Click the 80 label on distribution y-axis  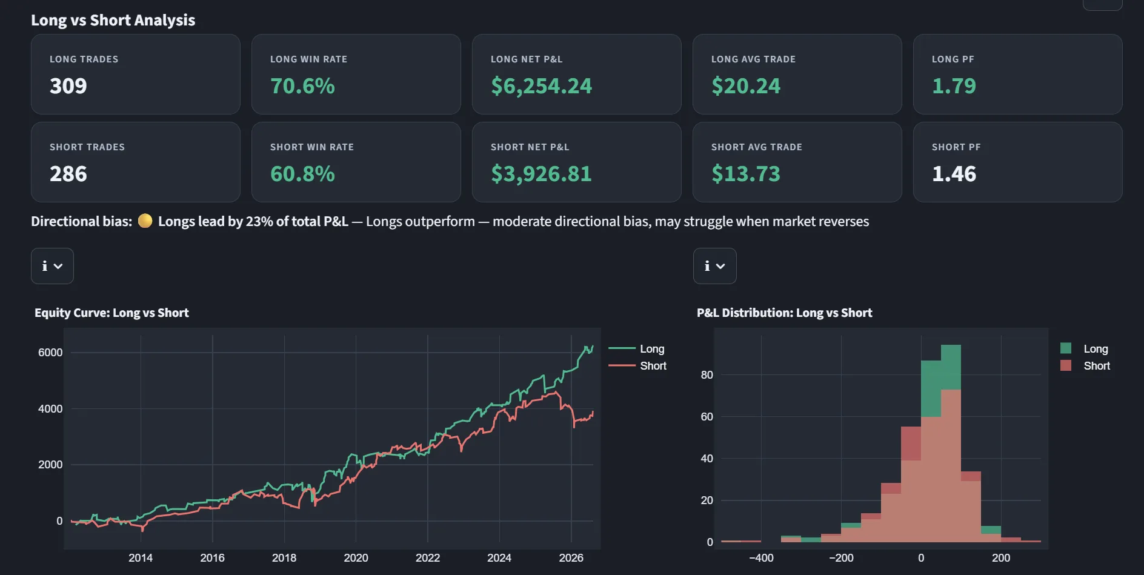(x=707, y=375)
